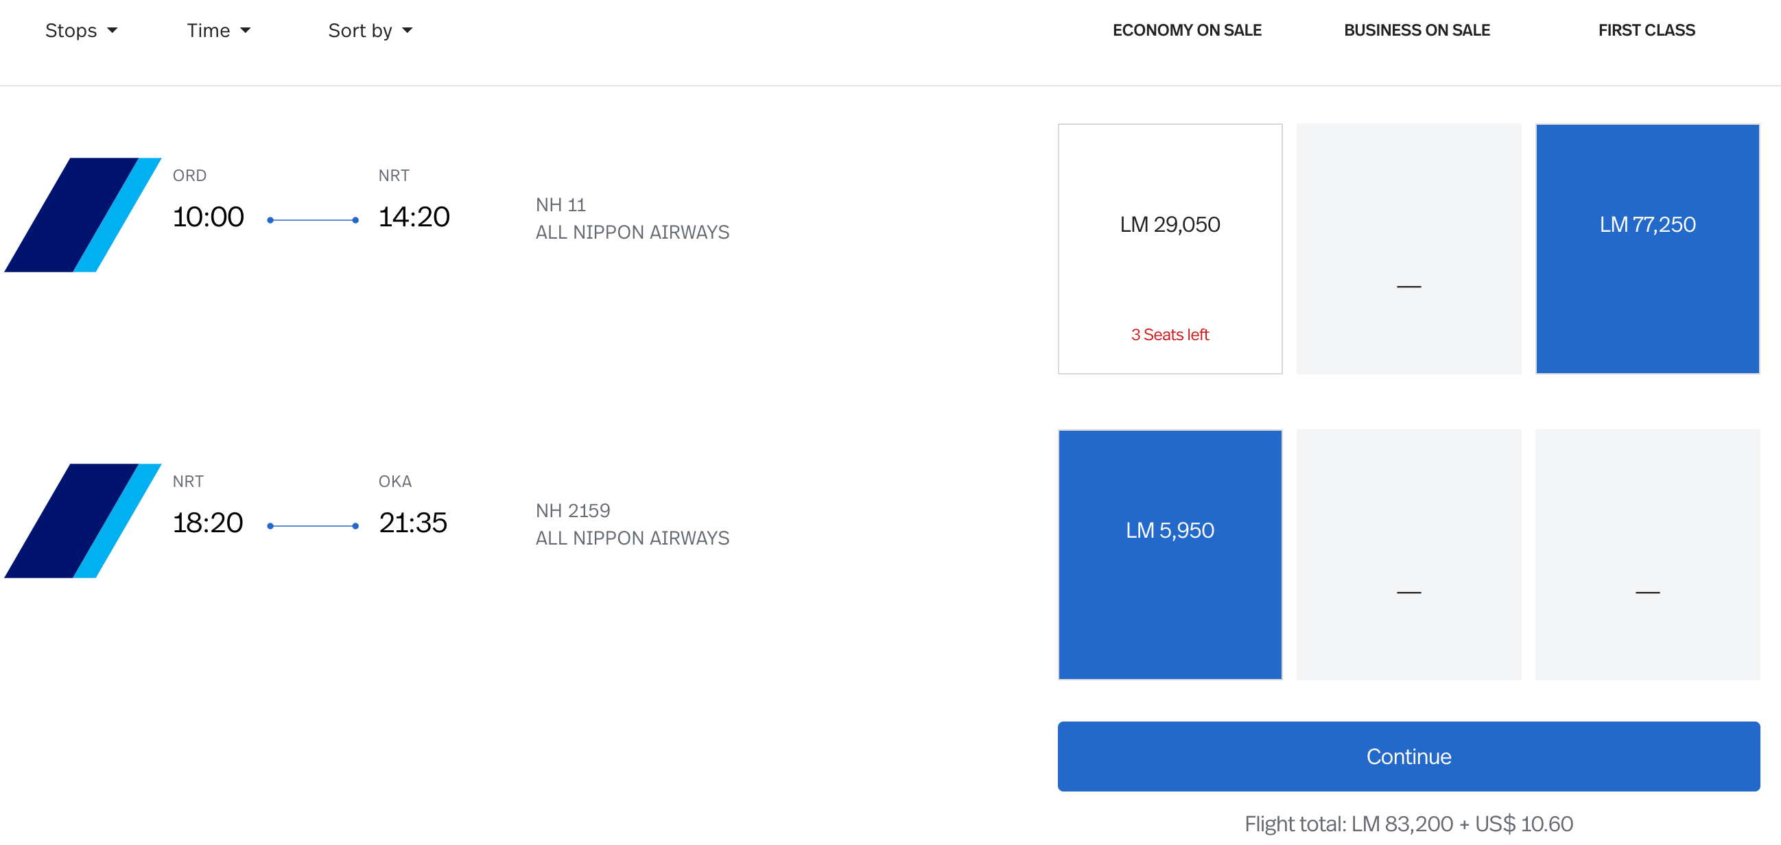Click the BUSINESS ON SALE column header
The width and height of the screenshot is (1781, 845).
(1417, 30)
